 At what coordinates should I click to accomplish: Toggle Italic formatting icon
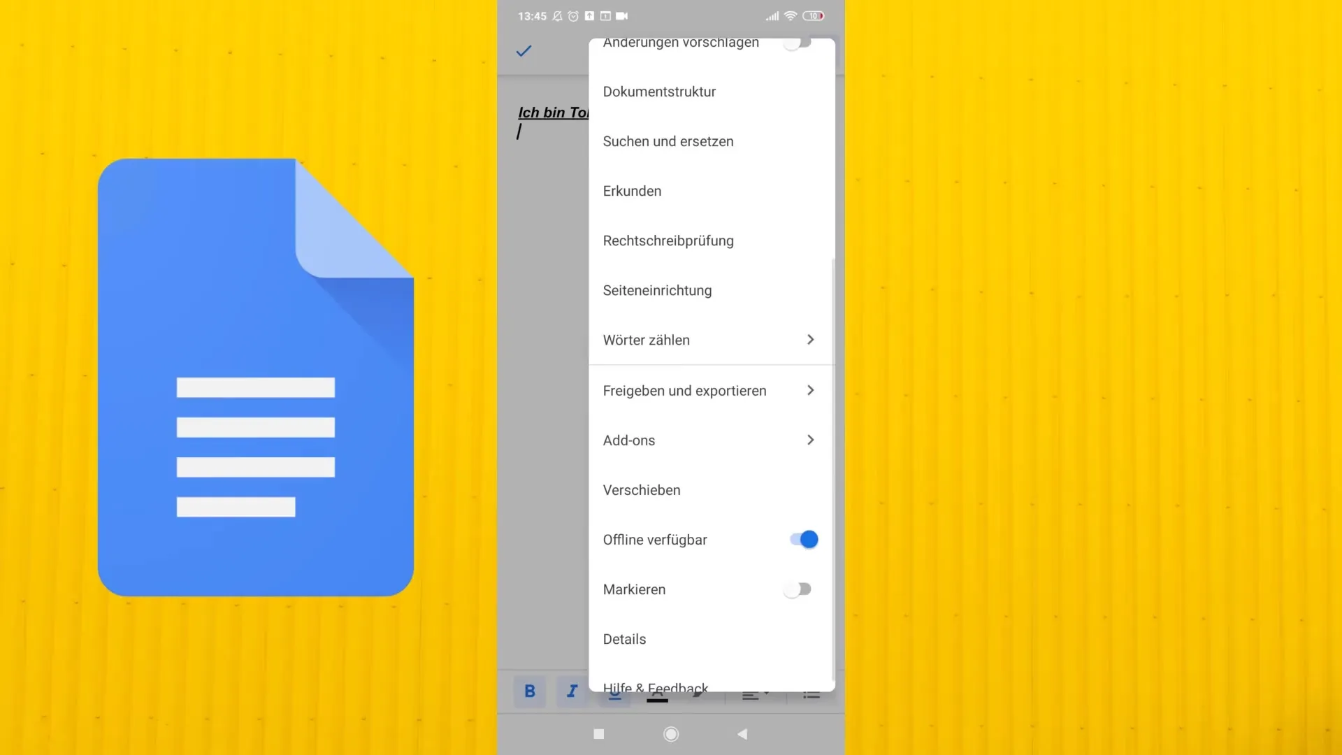pos(572,691)
